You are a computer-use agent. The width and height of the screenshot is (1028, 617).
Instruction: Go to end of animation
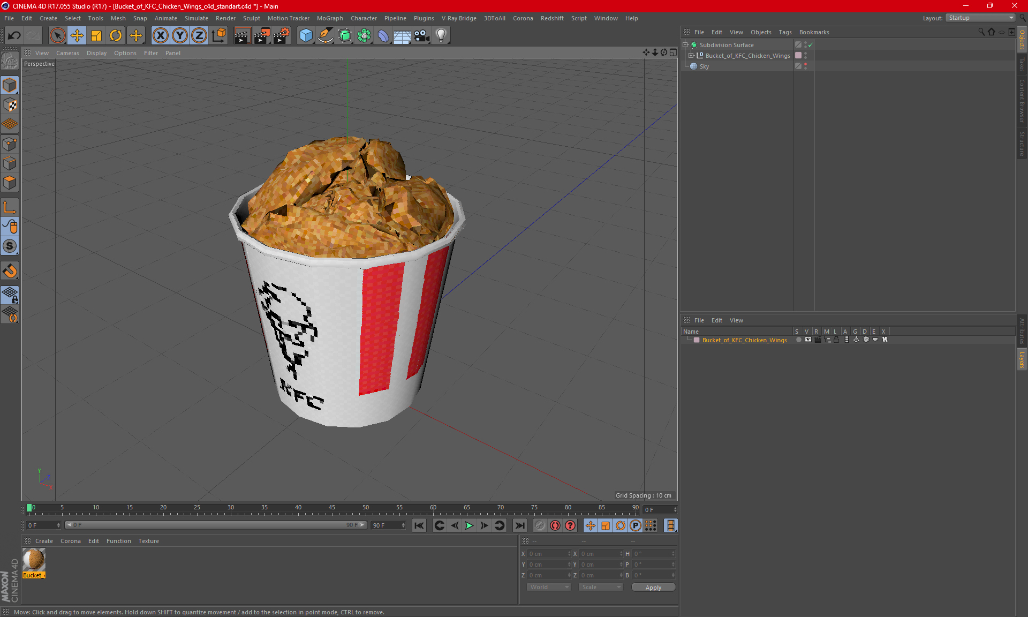click(x=519, y=525)
